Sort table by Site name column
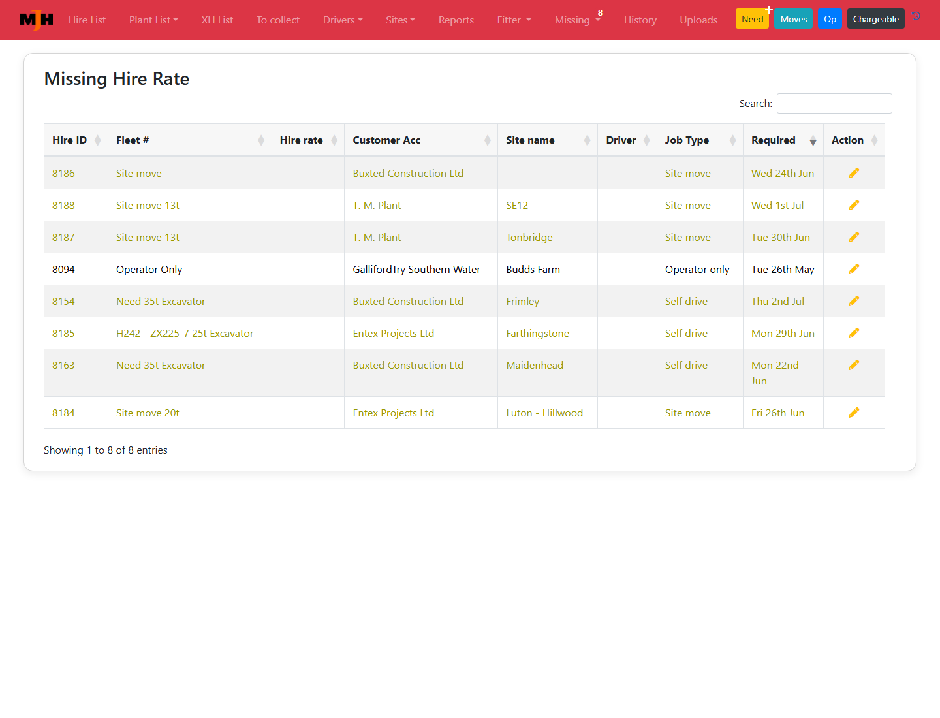 pos(548,140)
